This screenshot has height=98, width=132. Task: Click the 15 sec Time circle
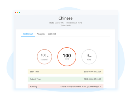click(89, 57)
